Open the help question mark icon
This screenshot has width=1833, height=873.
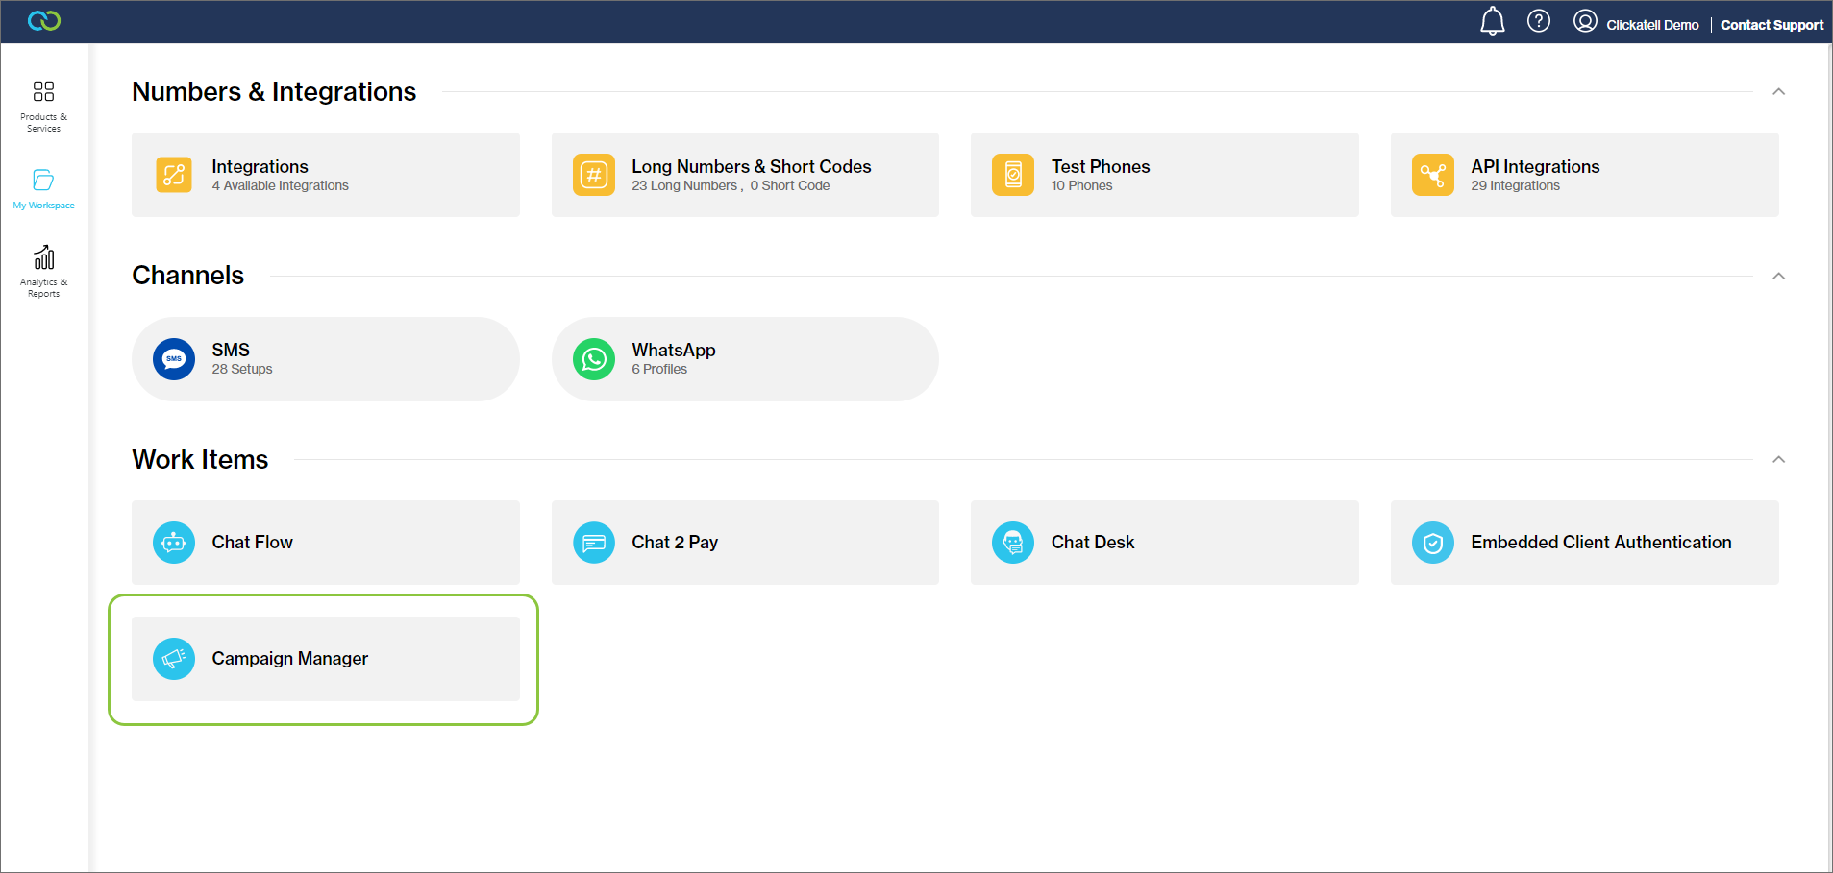click(x=1538, y=21)
